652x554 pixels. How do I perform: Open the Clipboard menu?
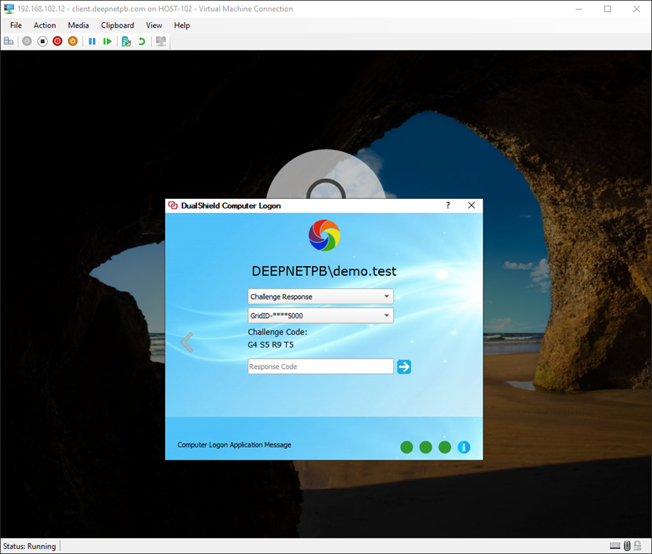117,26
